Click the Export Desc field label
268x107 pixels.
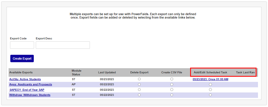pyautogui.click(x=44, y=39)
